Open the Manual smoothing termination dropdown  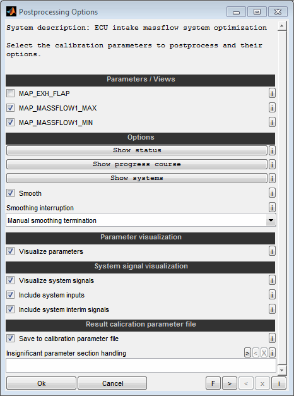(x=141, y=220)
